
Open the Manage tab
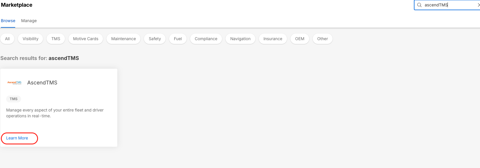click(x=29, y=21)
